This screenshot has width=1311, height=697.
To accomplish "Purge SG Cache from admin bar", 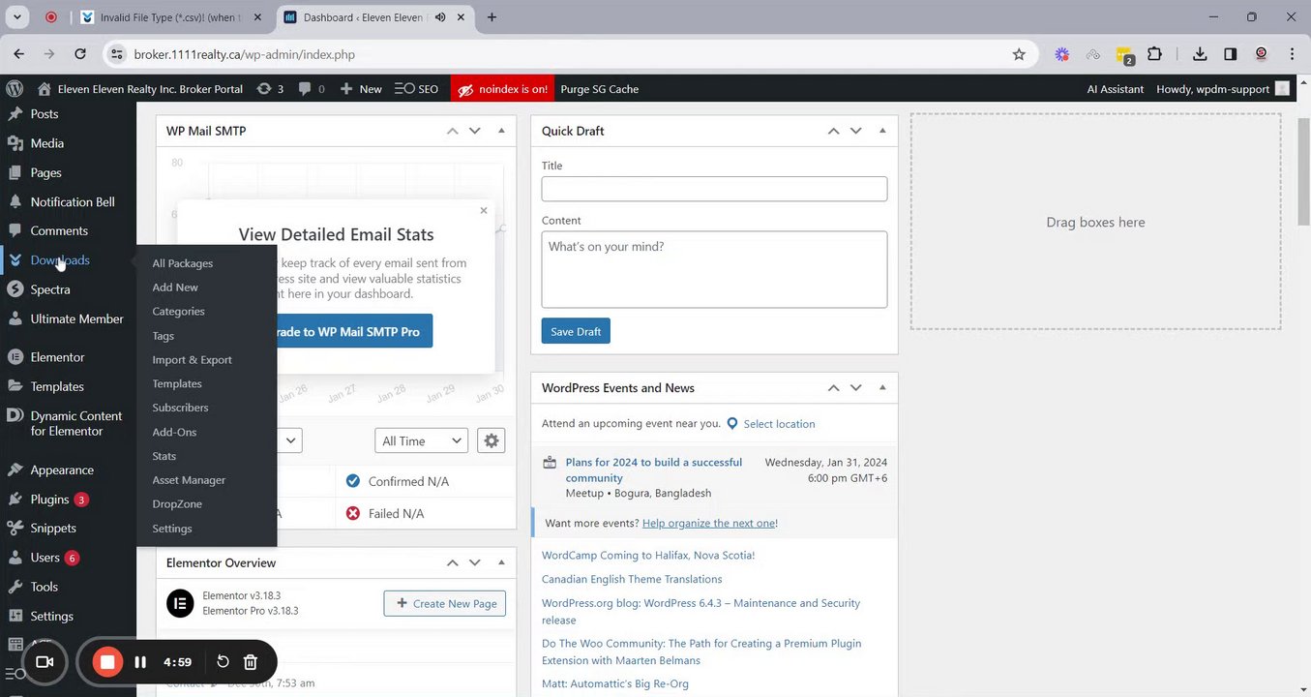I will click(599, 88).
